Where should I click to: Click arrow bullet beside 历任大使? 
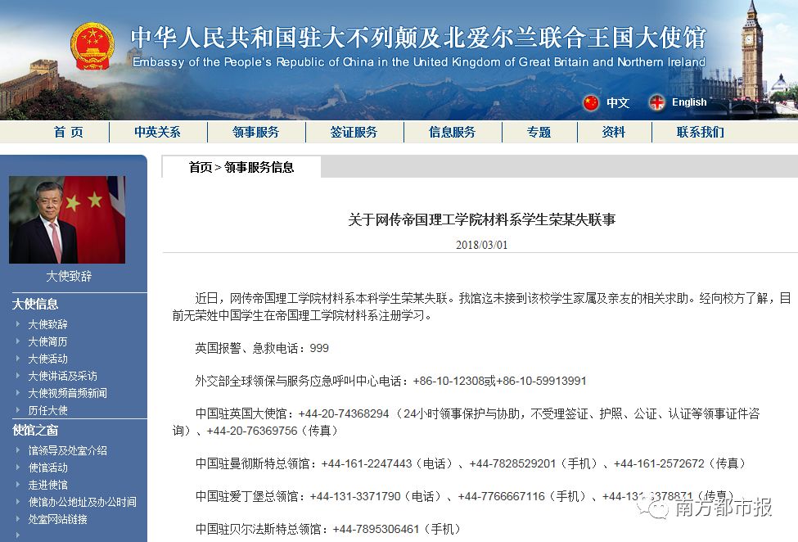[18, 409]
